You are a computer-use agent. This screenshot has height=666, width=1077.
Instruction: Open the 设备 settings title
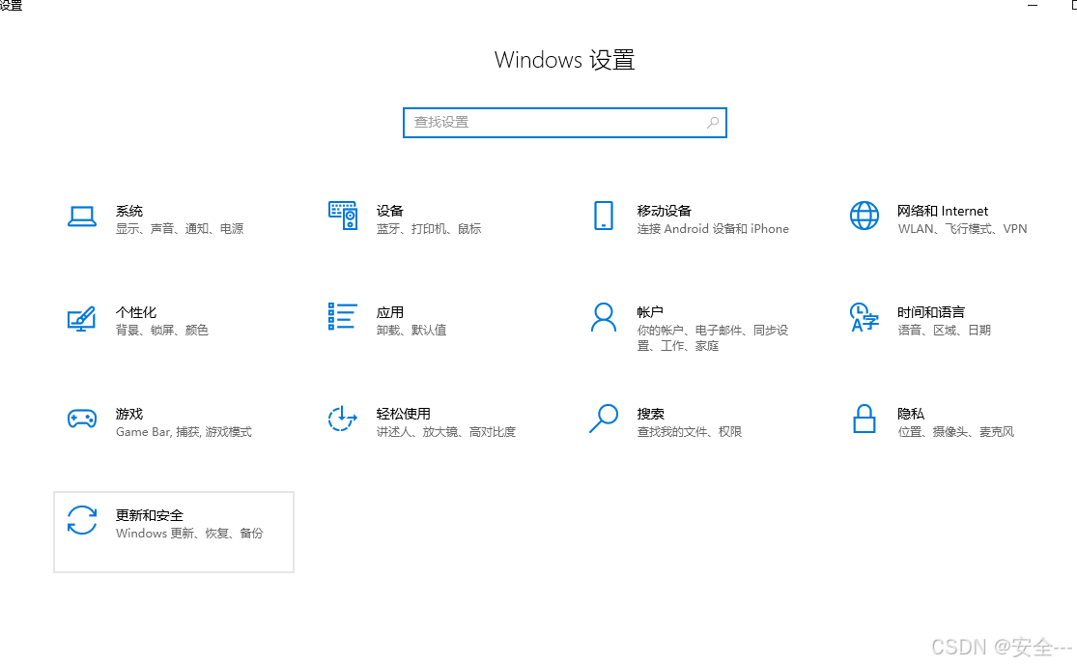coord(390,211)
